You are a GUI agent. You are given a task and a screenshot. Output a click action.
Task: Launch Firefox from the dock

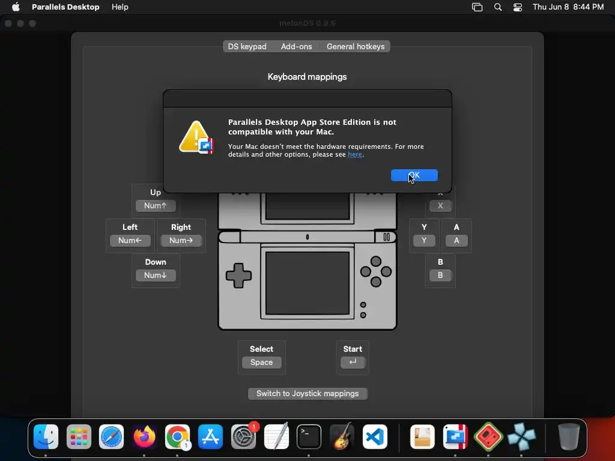[x=144, y=437]
